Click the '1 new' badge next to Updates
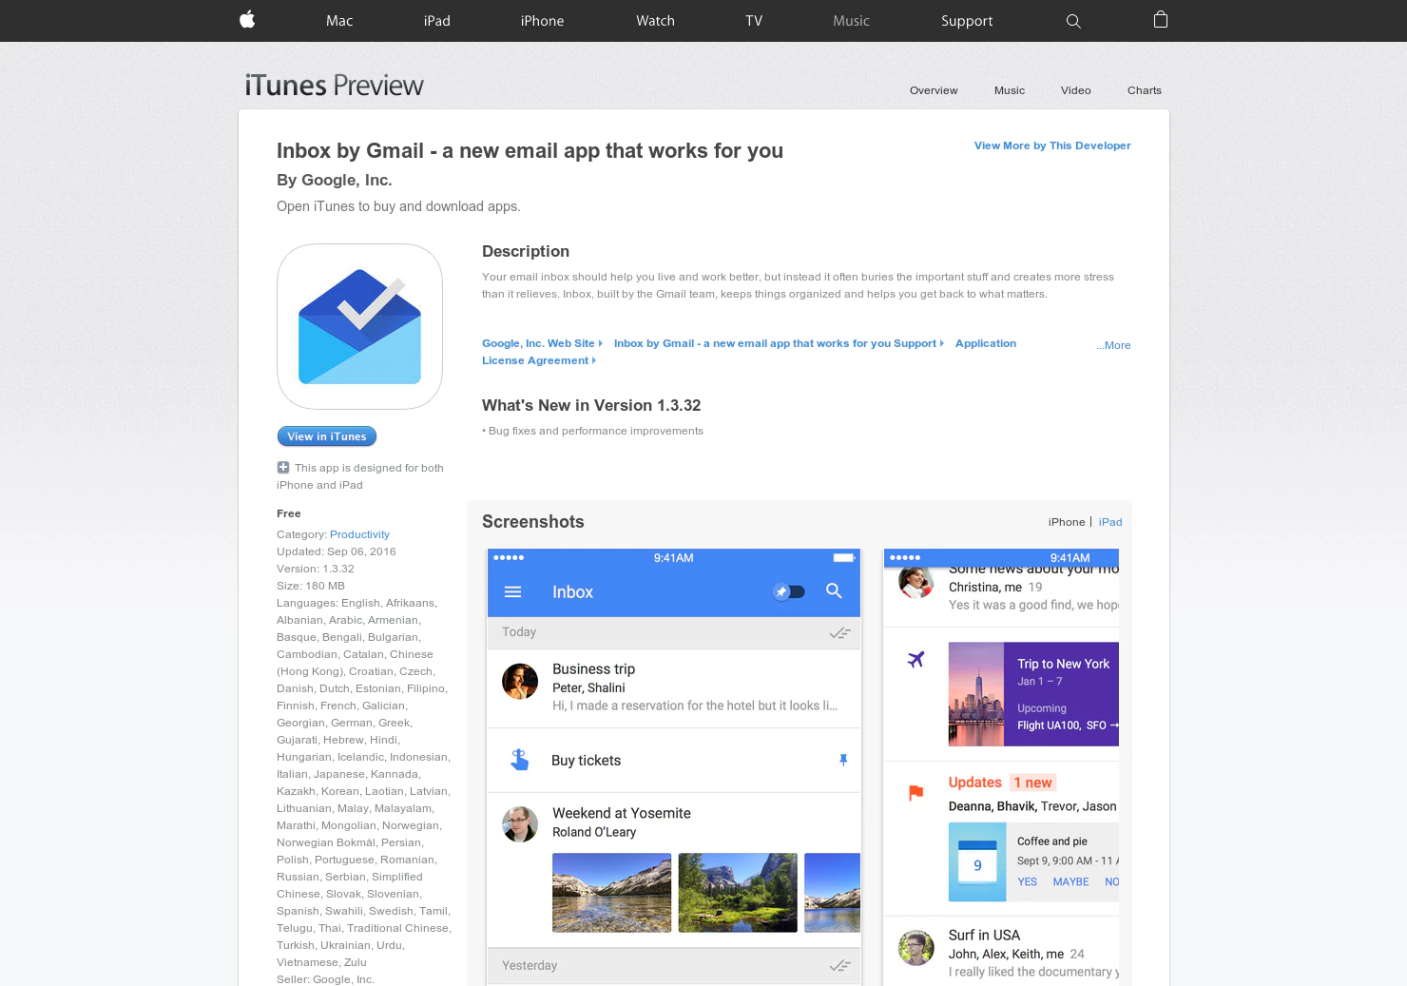The height and width of the screenshot is (986, 1407). click(1032, 783)
